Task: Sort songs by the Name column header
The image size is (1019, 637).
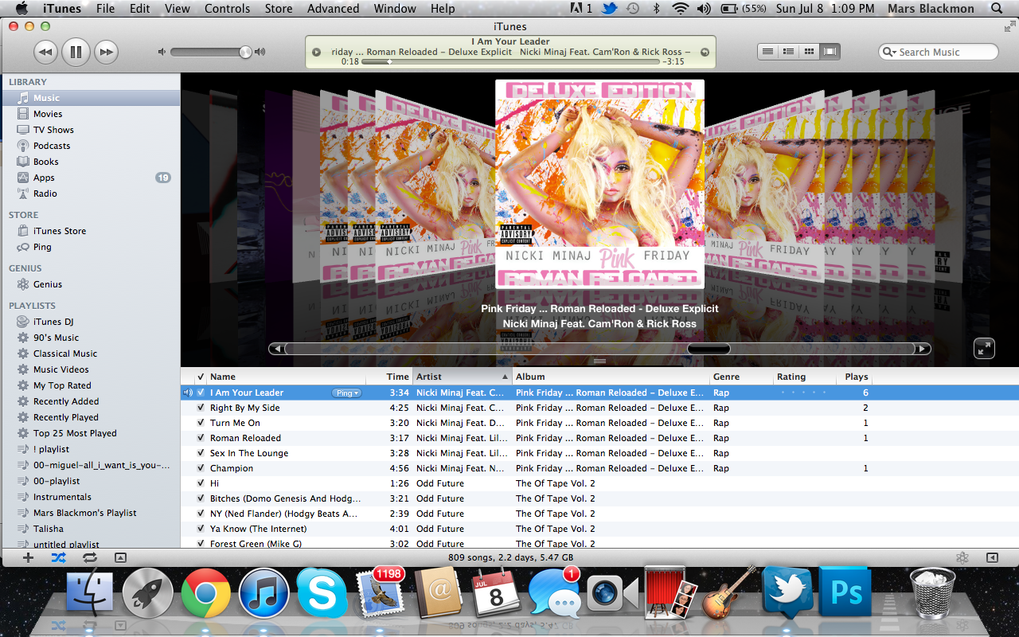Action: [287, 377]
